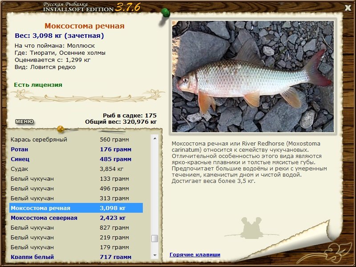Click the scrollbar down arrow in fish list
356x267 pixels.
155,255
